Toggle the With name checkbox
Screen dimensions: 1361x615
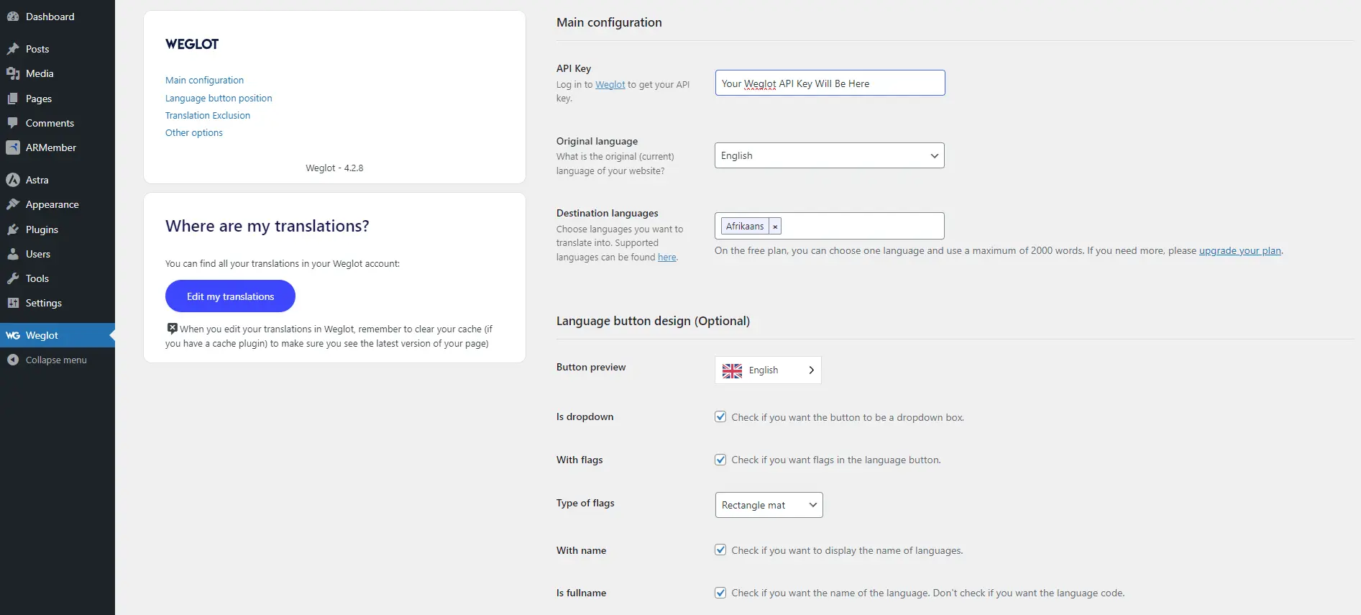pyautogui.click(x=720, y=550)
